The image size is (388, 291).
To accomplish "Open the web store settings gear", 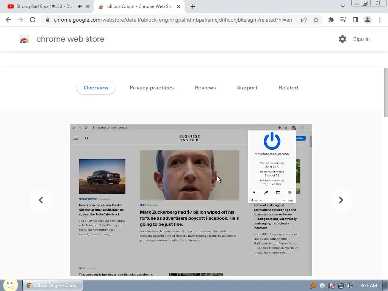I will tap(343, 39).
